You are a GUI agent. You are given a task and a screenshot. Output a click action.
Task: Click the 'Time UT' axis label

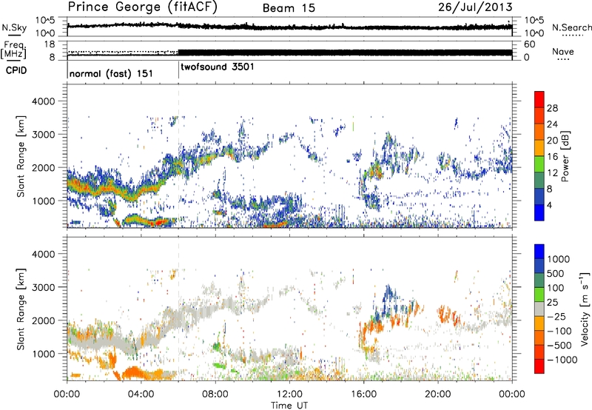point(289,405)
